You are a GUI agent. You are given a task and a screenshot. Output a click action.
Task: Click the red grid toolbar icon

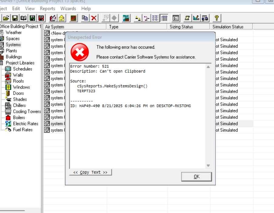point(73,18)
